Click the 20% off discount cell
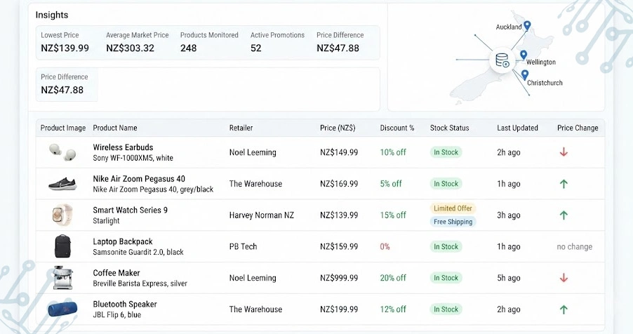Viewport: 633px width, 334px height. tap(393, 278)
